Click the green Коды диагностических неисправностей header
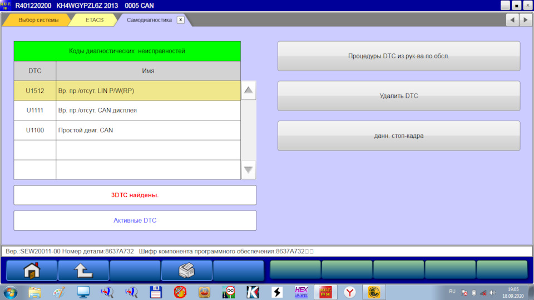Screen dimensions: 534x300 (127, 51)
